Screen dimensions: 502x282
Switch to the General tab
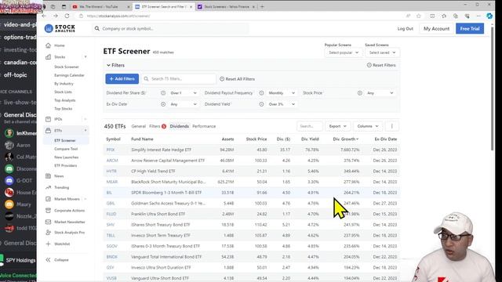138,126
